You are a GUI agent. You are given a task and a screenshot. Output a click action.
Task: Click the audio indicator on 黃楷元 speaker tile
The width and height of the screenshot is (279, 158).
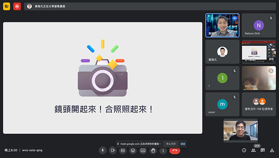point(234,18)
